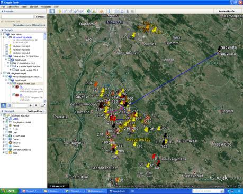
Task: Click the print toolbar icon
Action: (x=122, y=11)
